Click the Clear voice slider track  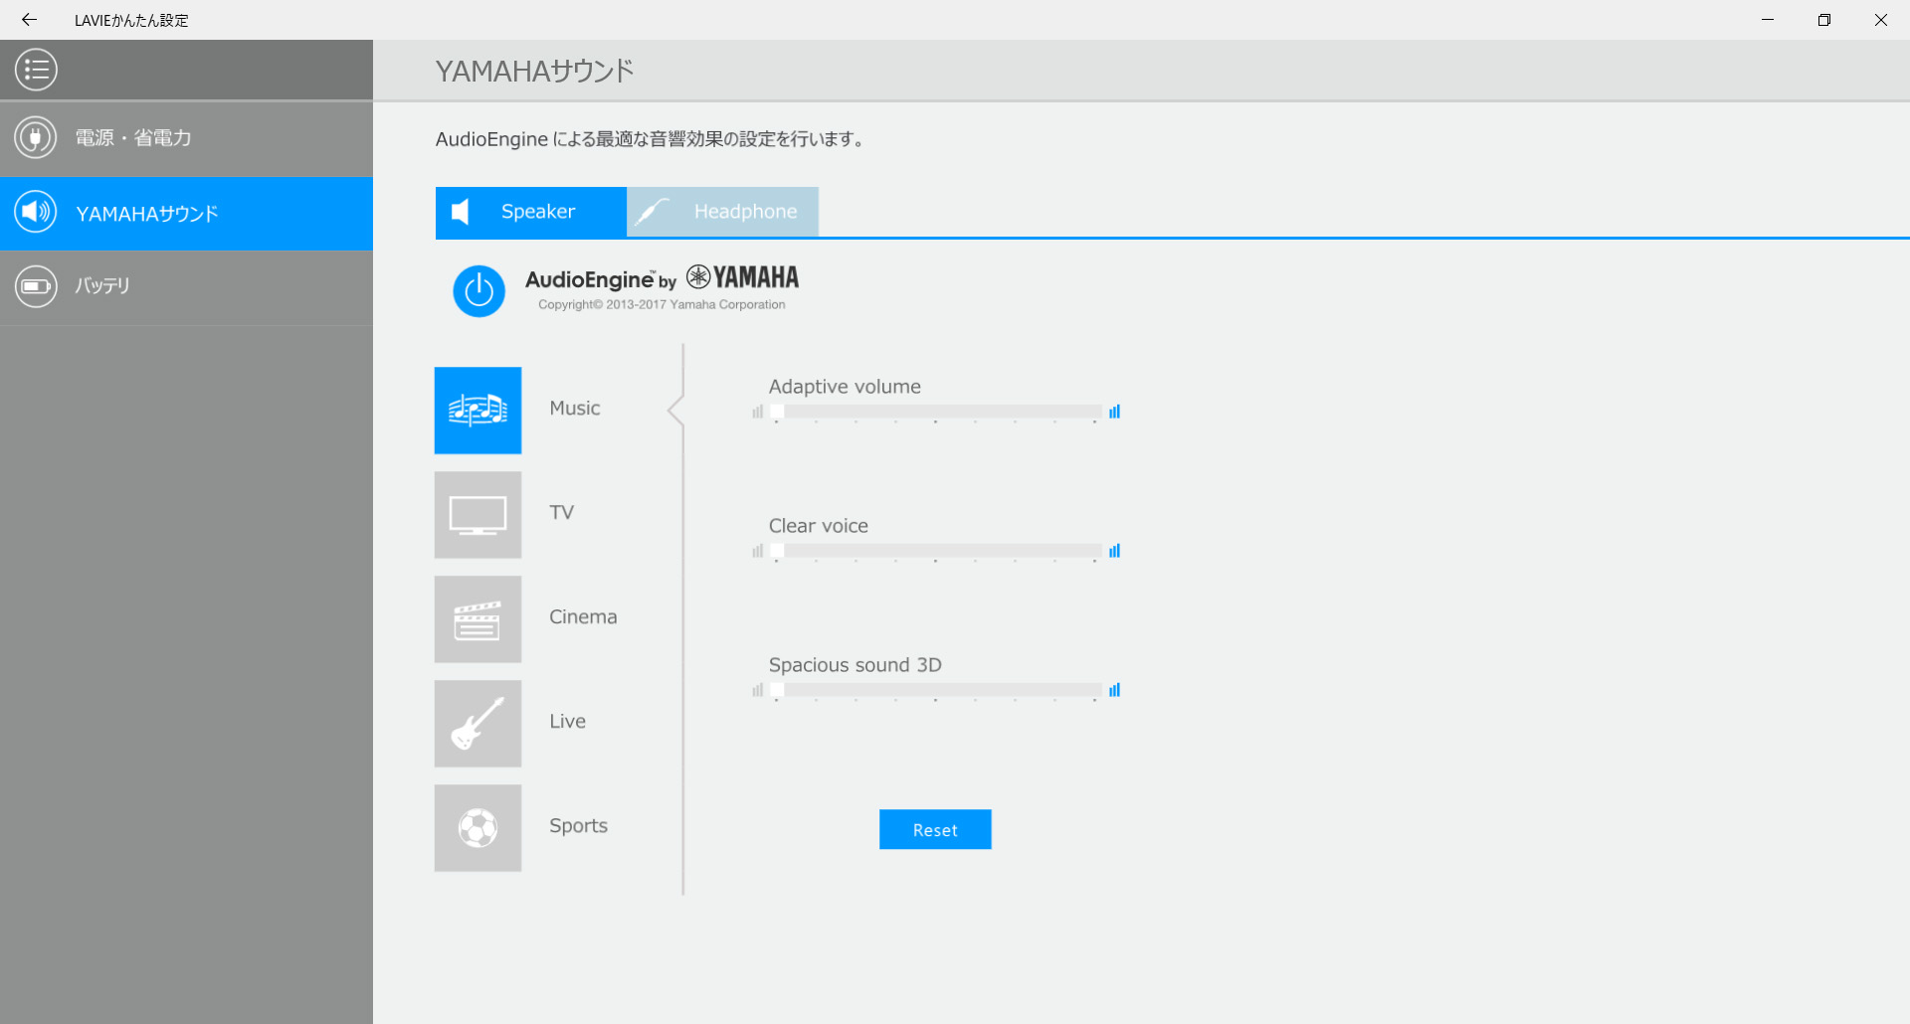936,551
